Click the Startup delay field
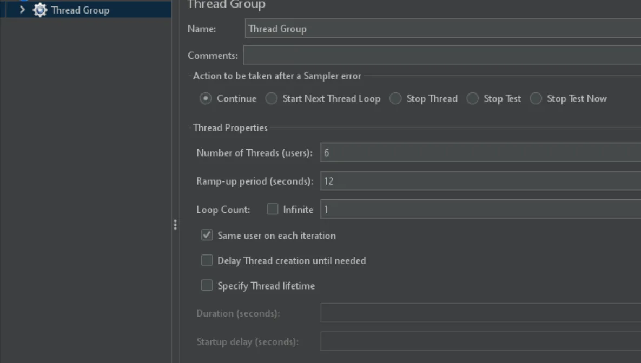Image resolution: width=641 pixels, height=363 pixels. click(x=480, y=342)
